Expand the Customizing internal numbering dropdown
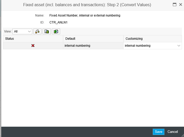Screen dimensions: 184x137 179,46
